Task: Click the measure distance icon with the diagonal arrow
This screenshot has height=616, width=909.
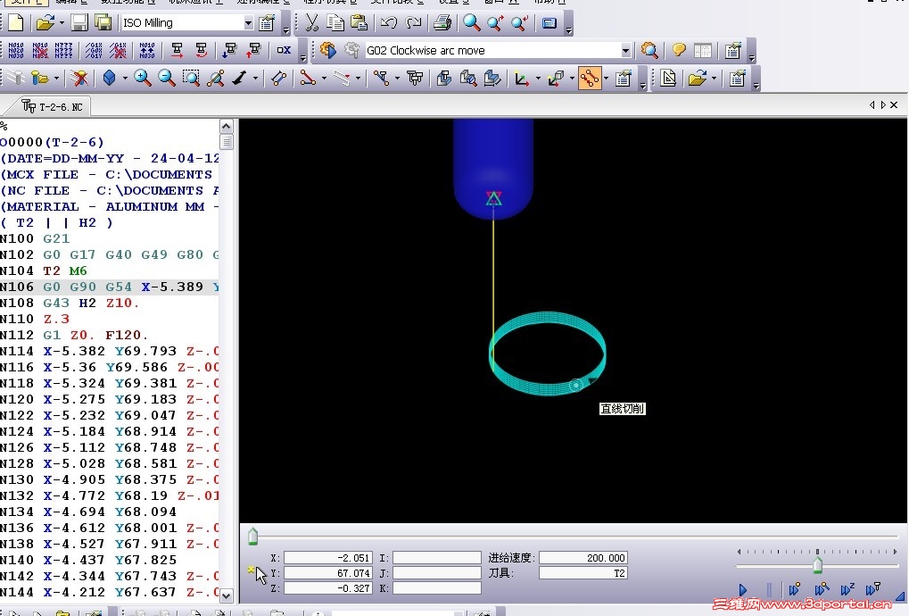Action: click(239, 78)
